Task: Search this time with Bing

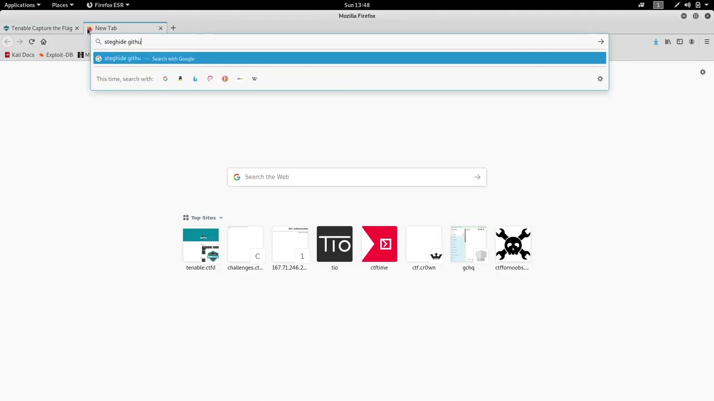Action: pos(195,79)
